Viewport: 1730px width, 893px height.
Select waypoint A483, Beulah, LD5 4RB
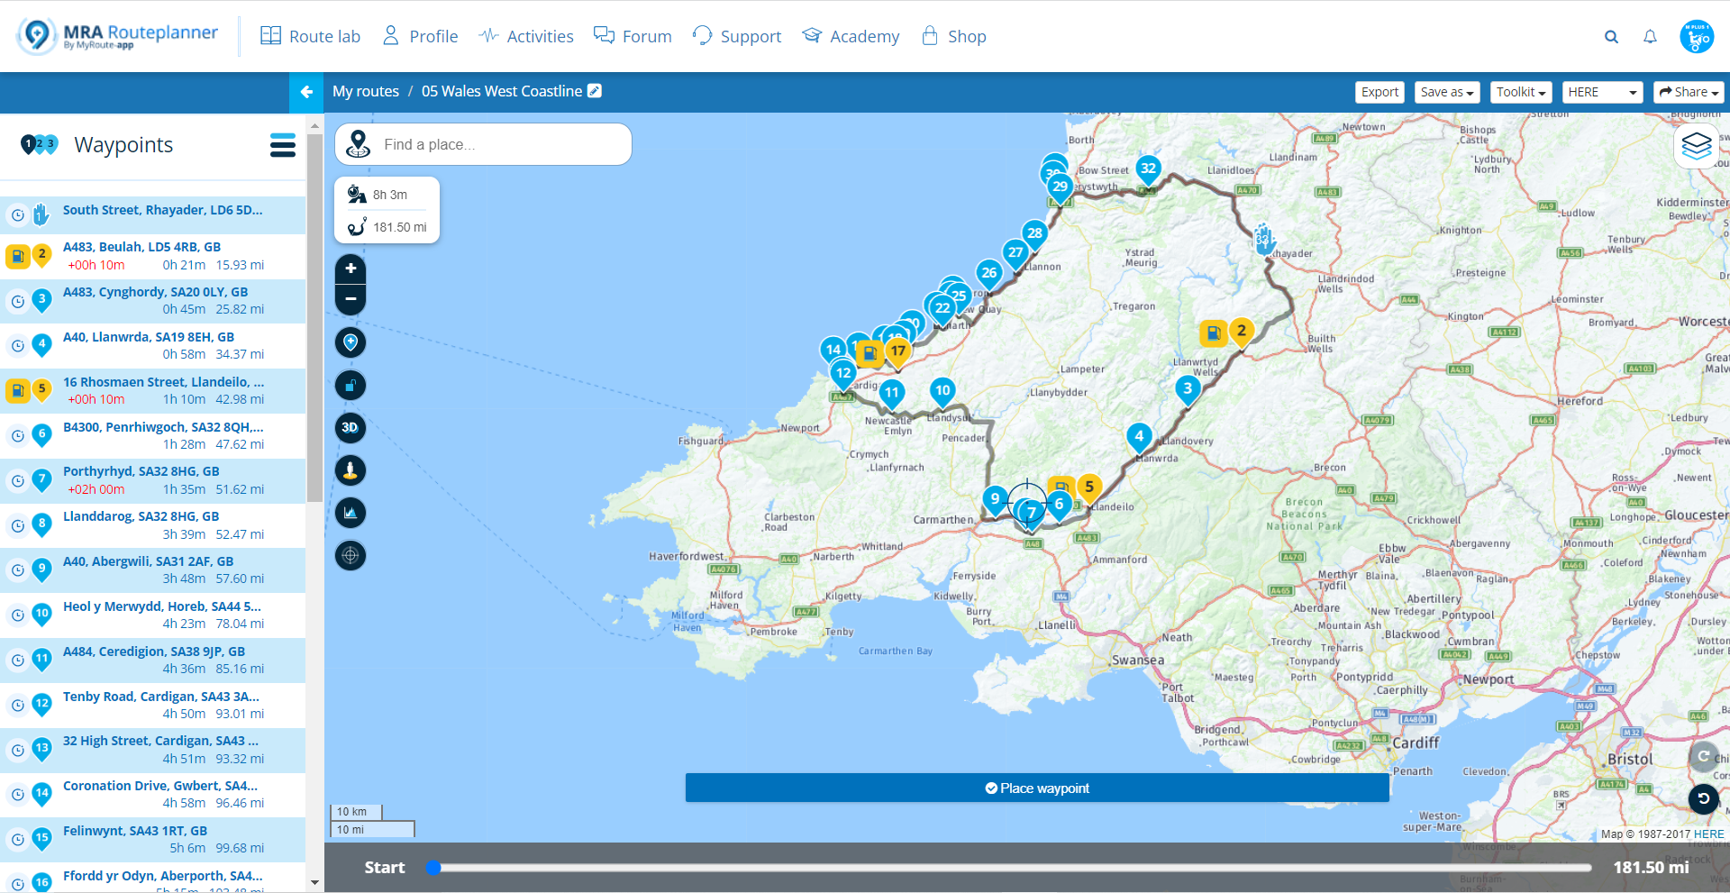pyautogui.click(x=153, y=256)
